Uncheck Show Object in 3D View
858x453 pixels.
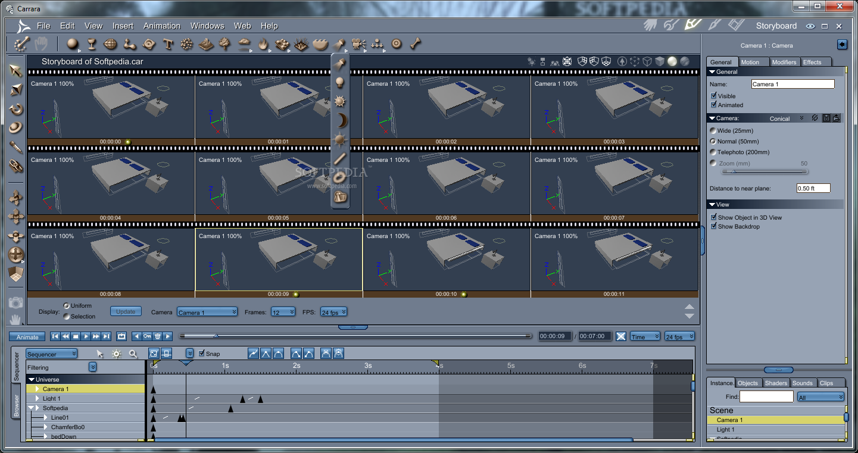(714, 217)
